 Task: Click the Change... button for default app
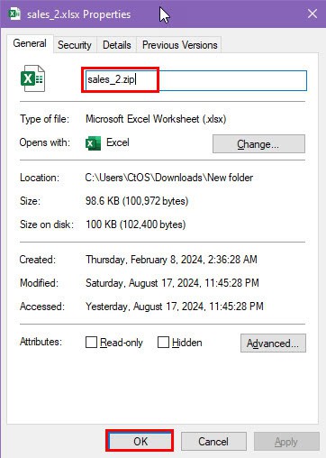258,144
